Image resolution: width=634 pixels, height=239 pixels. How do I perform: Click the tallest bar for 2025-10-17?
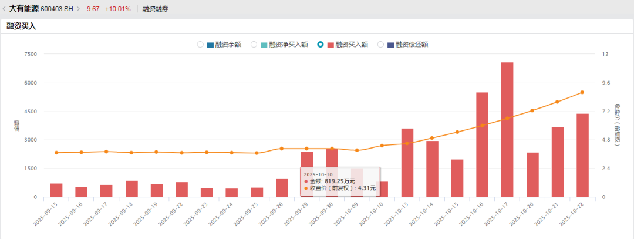tap(507, 129)
